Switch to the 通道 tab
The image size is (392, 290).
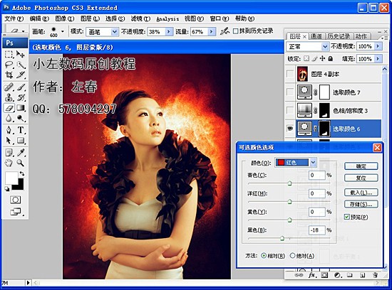point(316,36)
